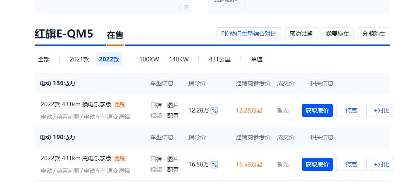
Task: Open 配置 link for 换电乐享版
Action: click(173, 116)
